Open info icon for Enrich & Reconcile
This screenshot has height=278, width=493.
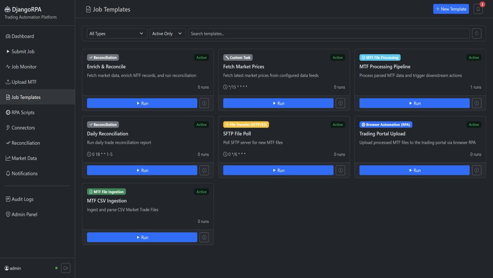coord(204,103)
